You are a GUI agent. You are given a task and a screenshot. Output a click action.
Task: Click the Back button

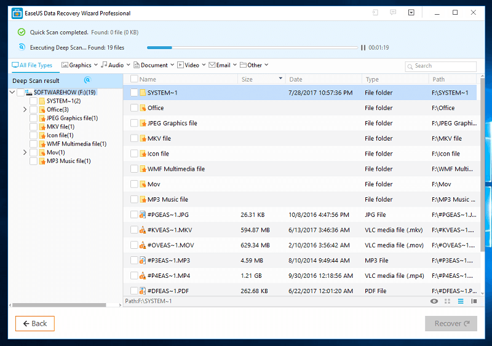pyautogui.click(x=35, y=323)
